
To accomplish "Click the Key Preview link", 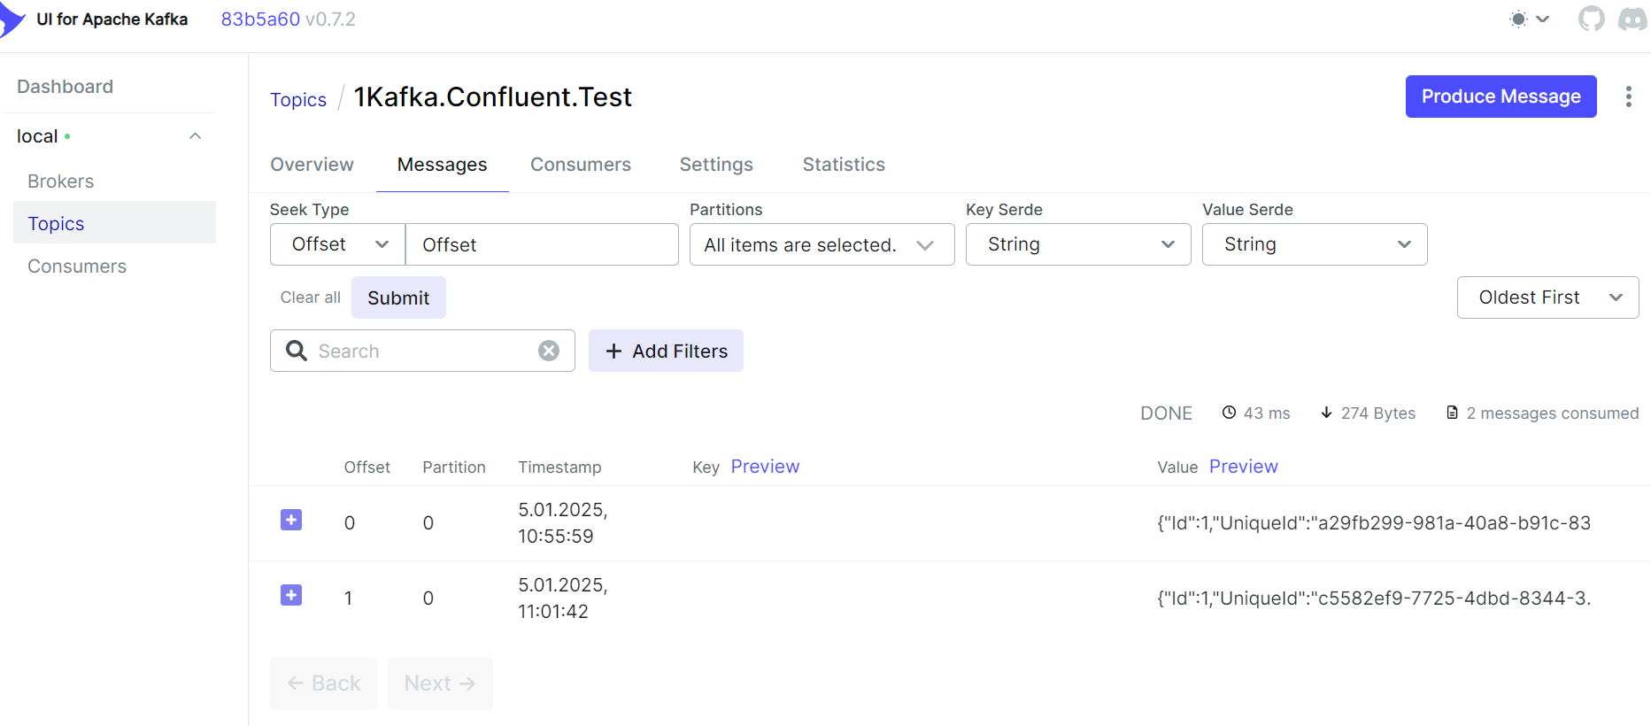I will click(x=765, y=467).
